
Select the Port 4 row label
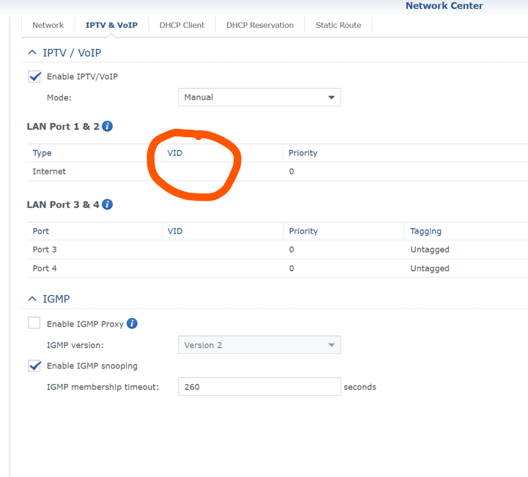tap(45, 268)
